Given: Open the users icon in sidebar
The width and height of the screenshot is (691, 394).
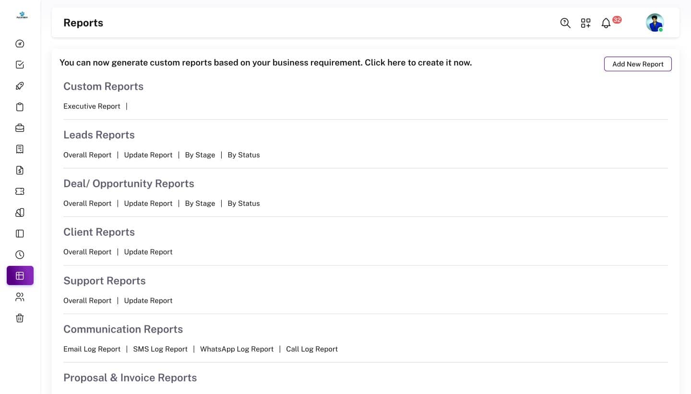Looking at the screenshot, I should [x=20, y=297].
